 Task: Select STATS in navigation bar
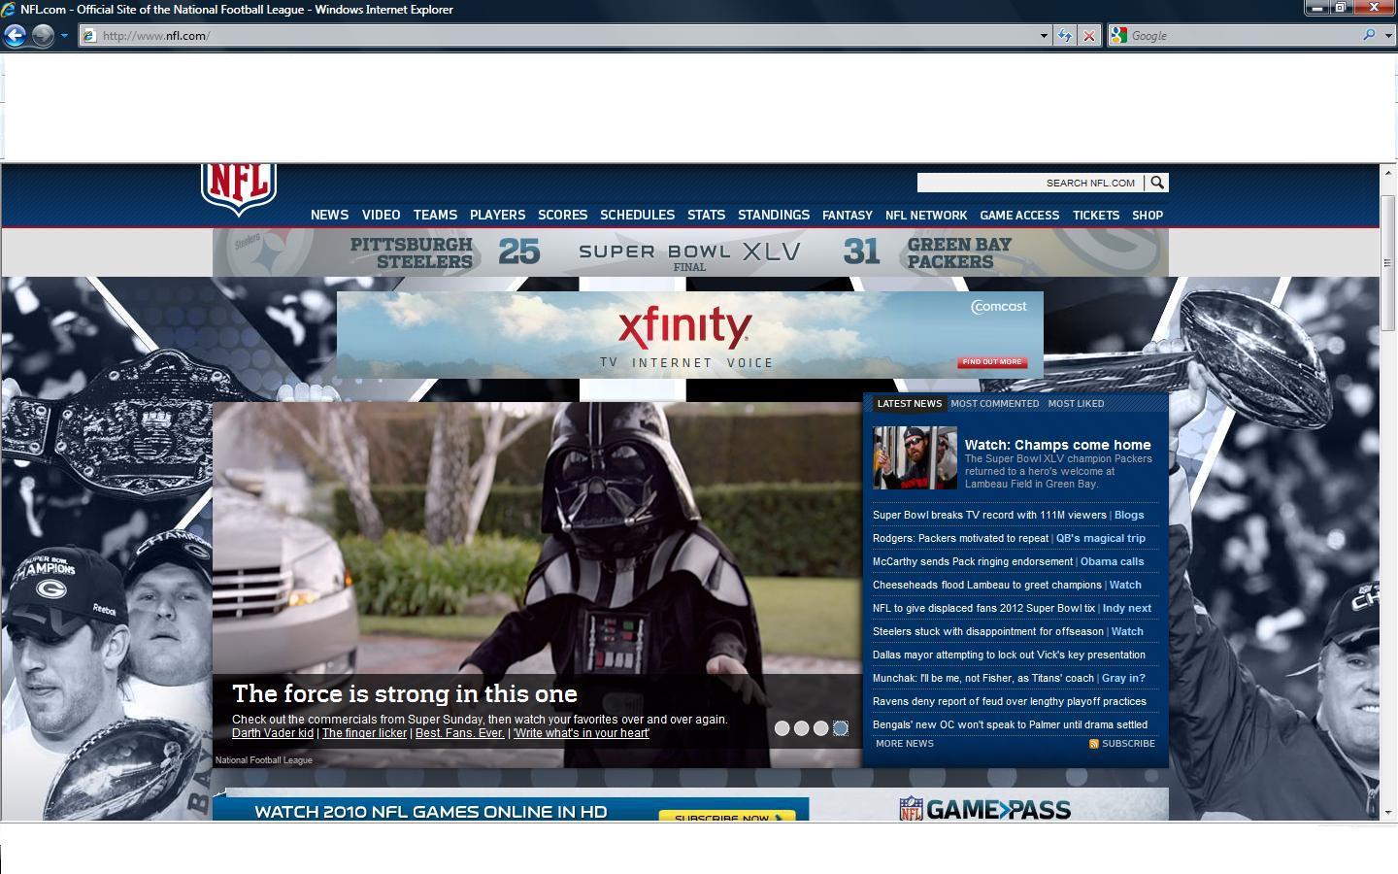[706, 215]
